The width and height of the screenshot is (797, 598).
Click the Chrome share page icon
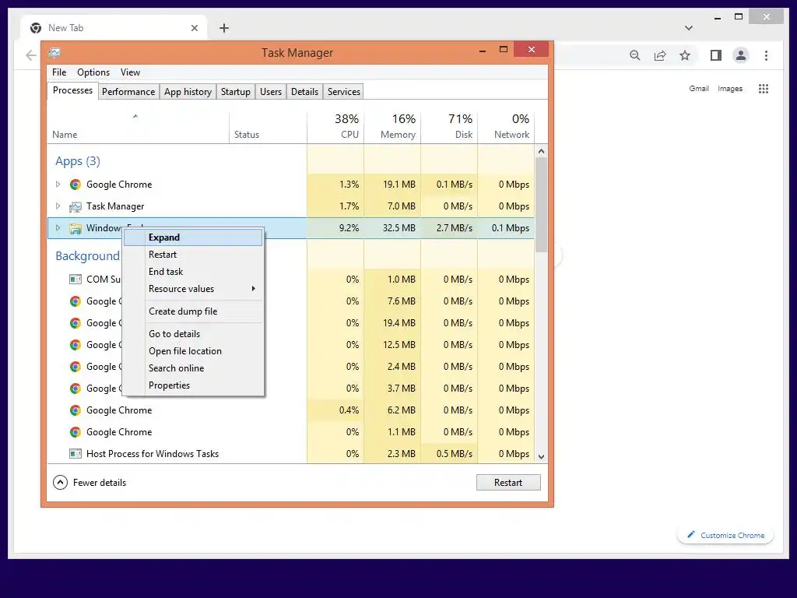click(660, 55)
